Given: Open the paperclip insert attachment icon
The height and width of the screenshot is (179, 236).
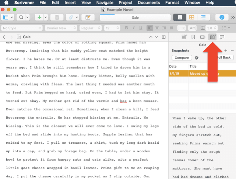Looking at the screenshot, I should click(x=71, y=17).
